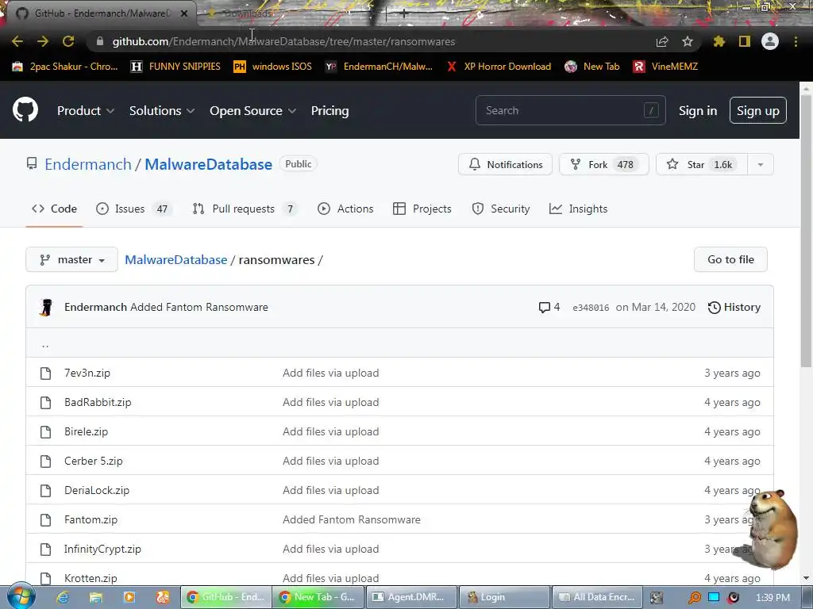Open the Actions tab
Image resolution: width=813 pixels, height=609 pixels.
pos(345,209)
